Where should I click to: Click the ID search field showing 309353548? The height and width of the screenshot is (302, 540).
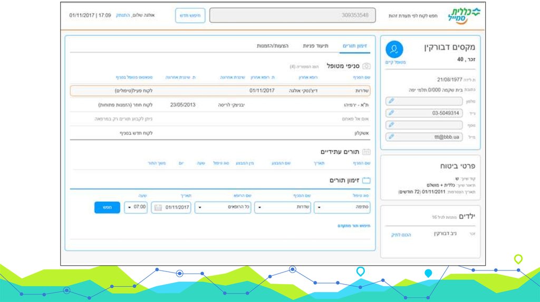(292, 15)
